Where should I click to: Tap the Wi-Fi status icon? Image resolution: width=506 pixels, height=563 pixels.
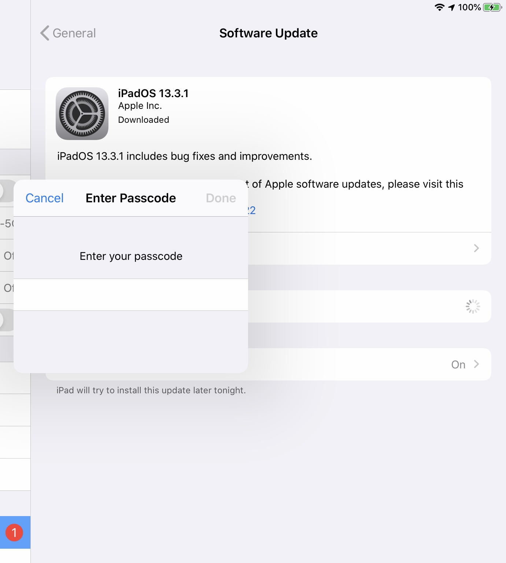click(x=439, y=7)
